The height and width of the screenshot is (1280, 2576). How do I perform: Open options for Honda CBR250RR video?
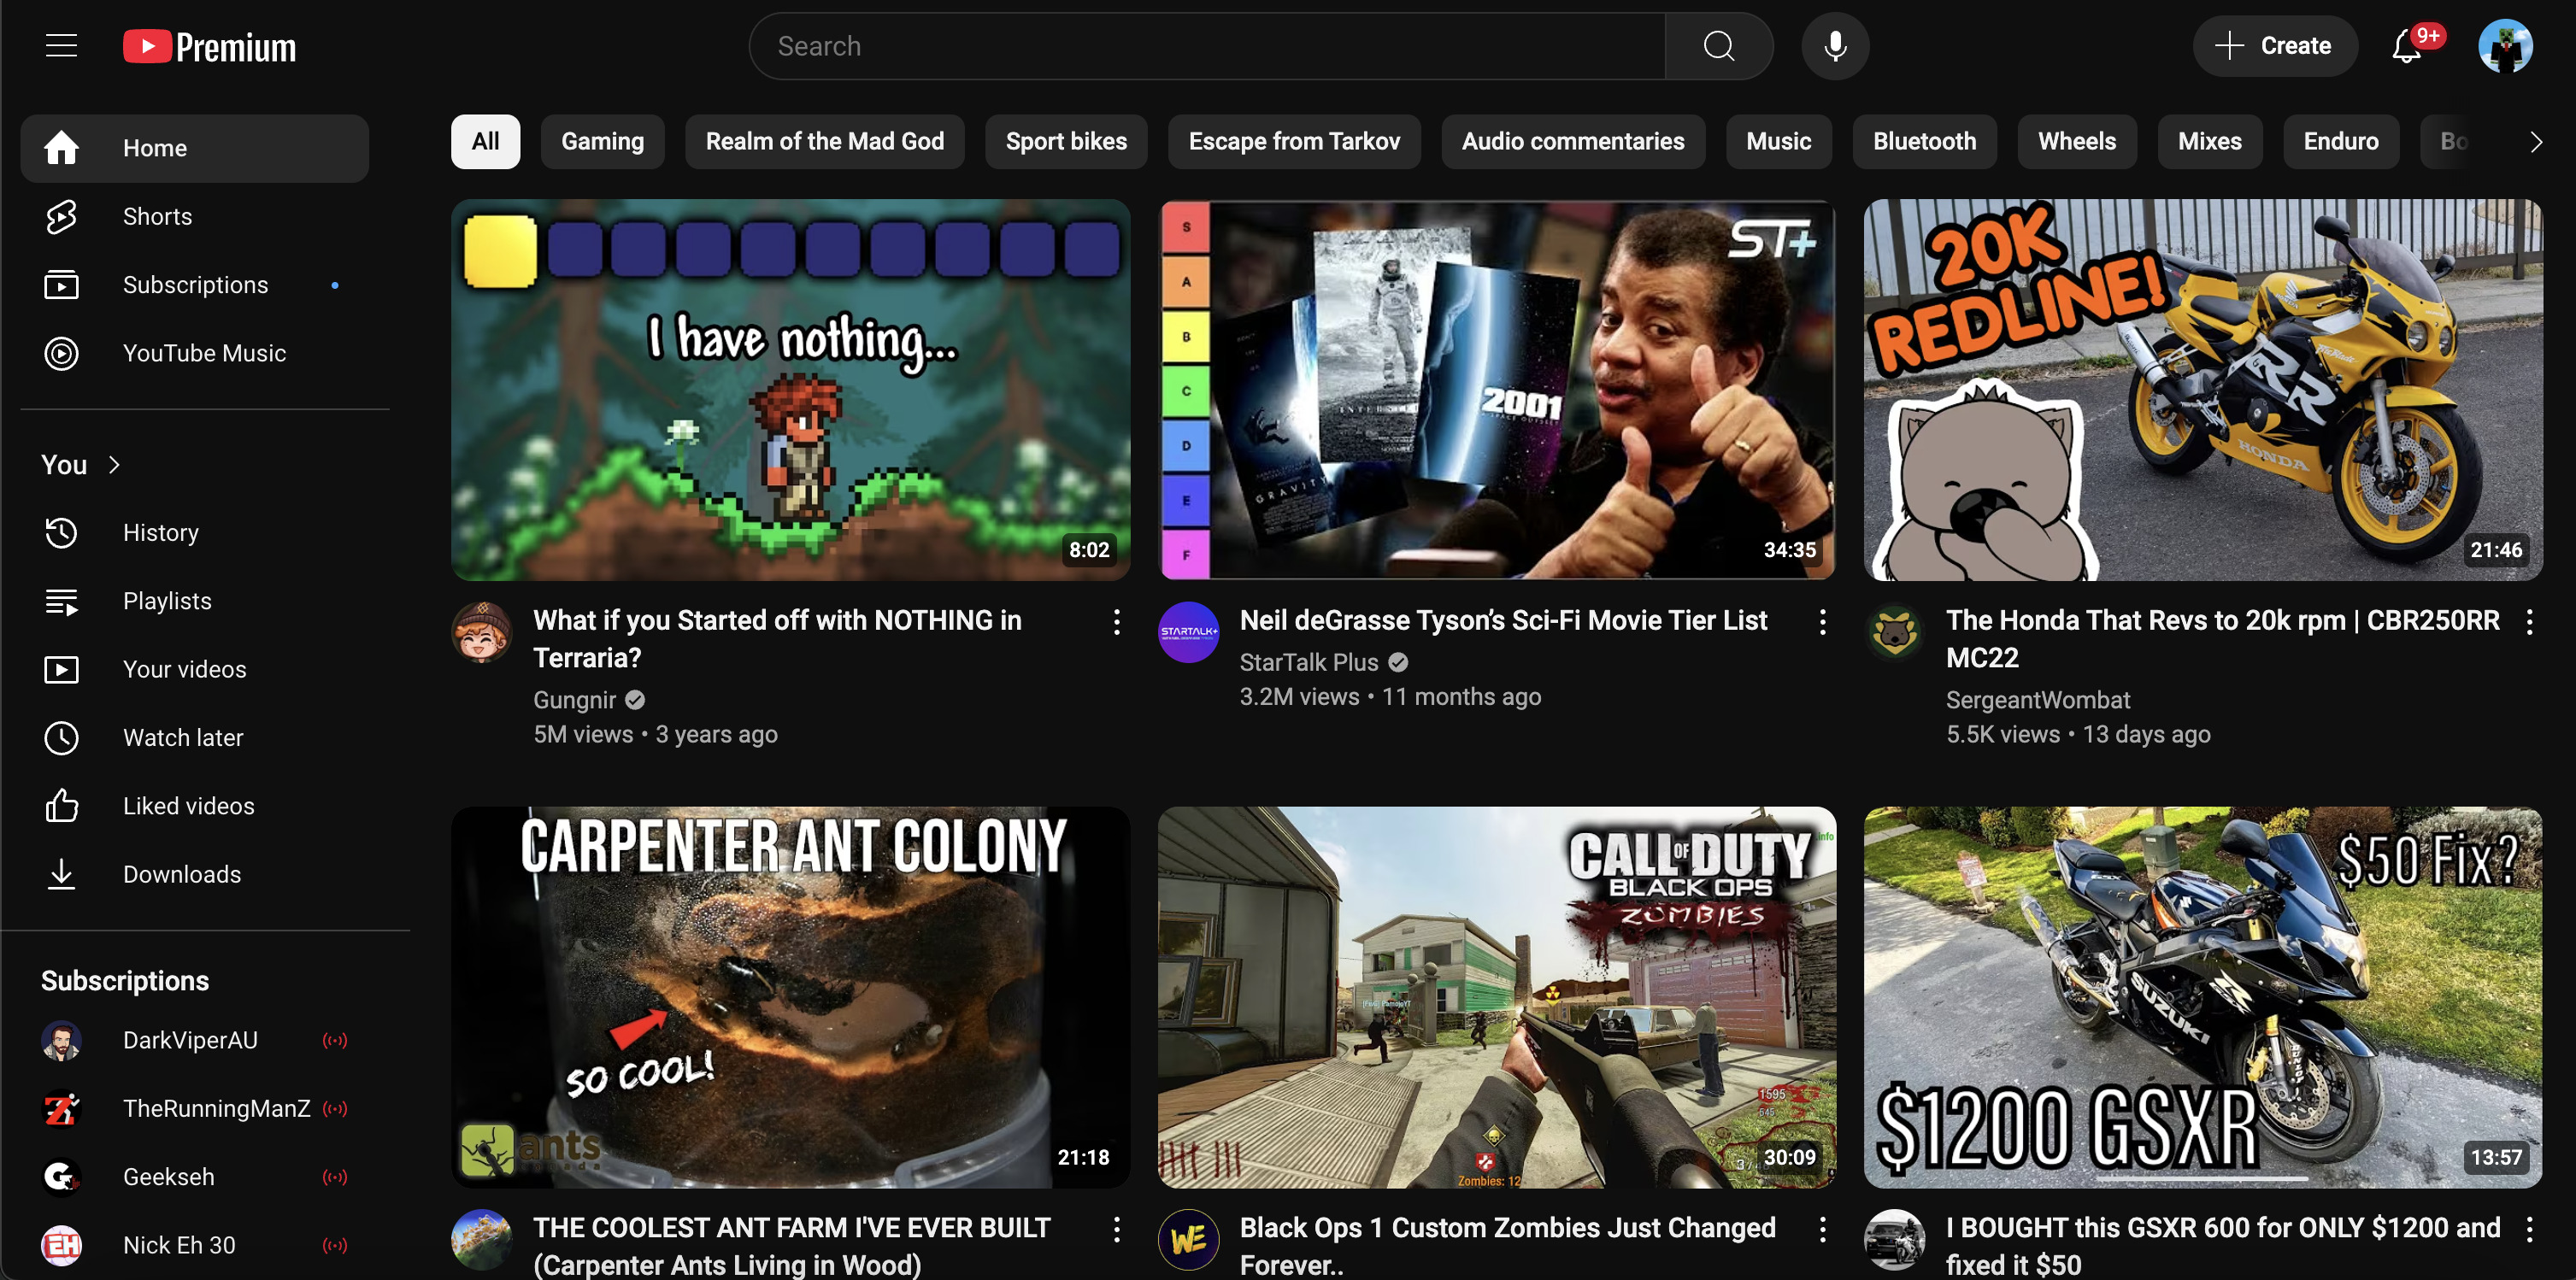[2529, 622]
